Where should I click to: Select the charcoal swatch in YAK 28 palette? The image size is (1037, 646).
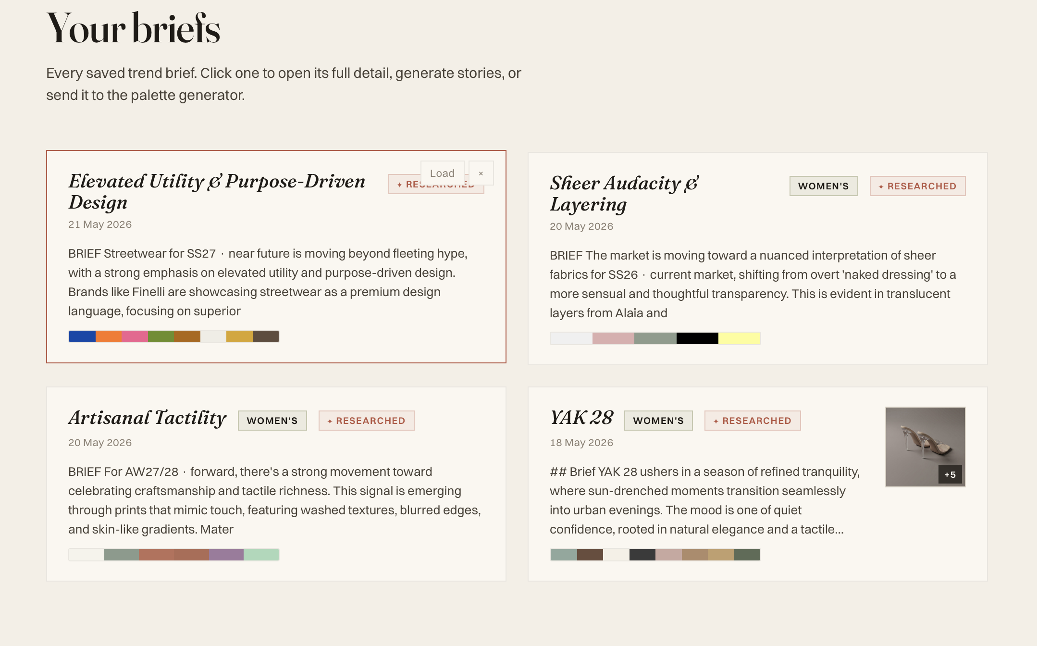point(642,555)
